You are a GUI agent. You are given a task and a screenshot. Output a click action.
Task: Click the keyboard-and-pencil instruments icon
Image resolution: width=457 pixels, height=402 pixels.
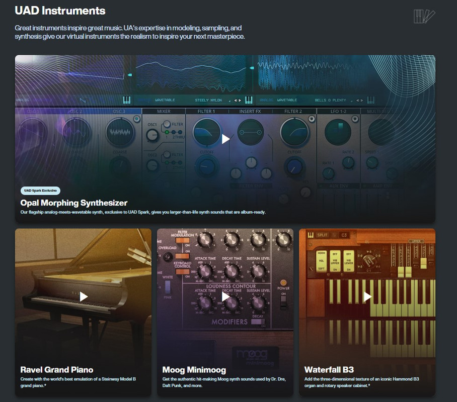tap(424, 17)
